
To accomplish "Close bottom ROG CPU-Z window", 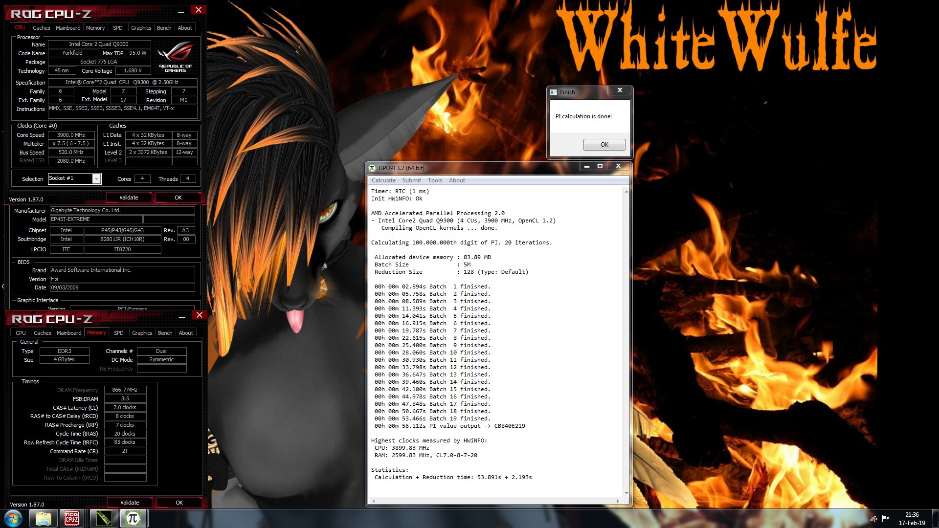I will coord(199,315).
